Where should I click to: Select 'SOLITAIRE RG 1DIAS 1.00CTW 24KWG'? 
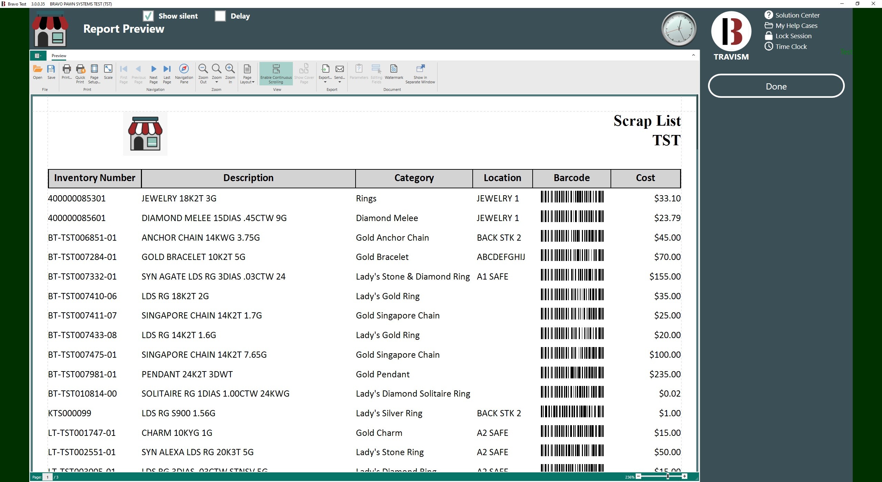click(215, 394)
